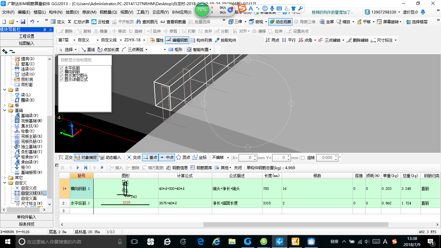Open 钢筋图库 rebar library
441x248 pixels.
[201, 168]
